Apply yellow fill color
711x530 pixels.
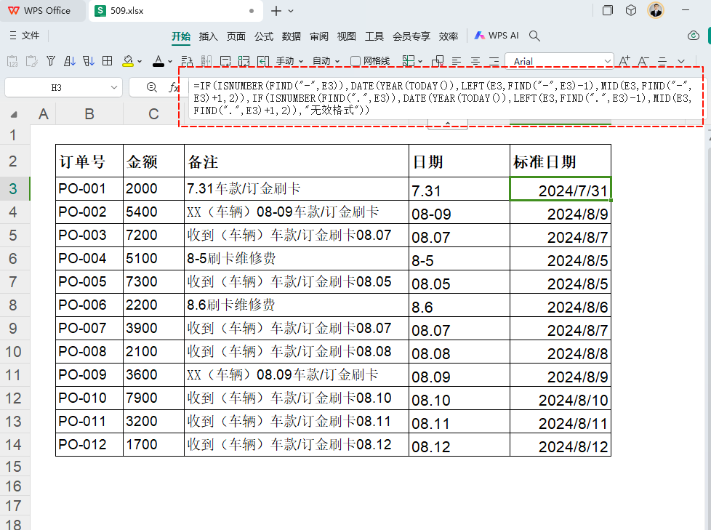(x=128, y=61)
